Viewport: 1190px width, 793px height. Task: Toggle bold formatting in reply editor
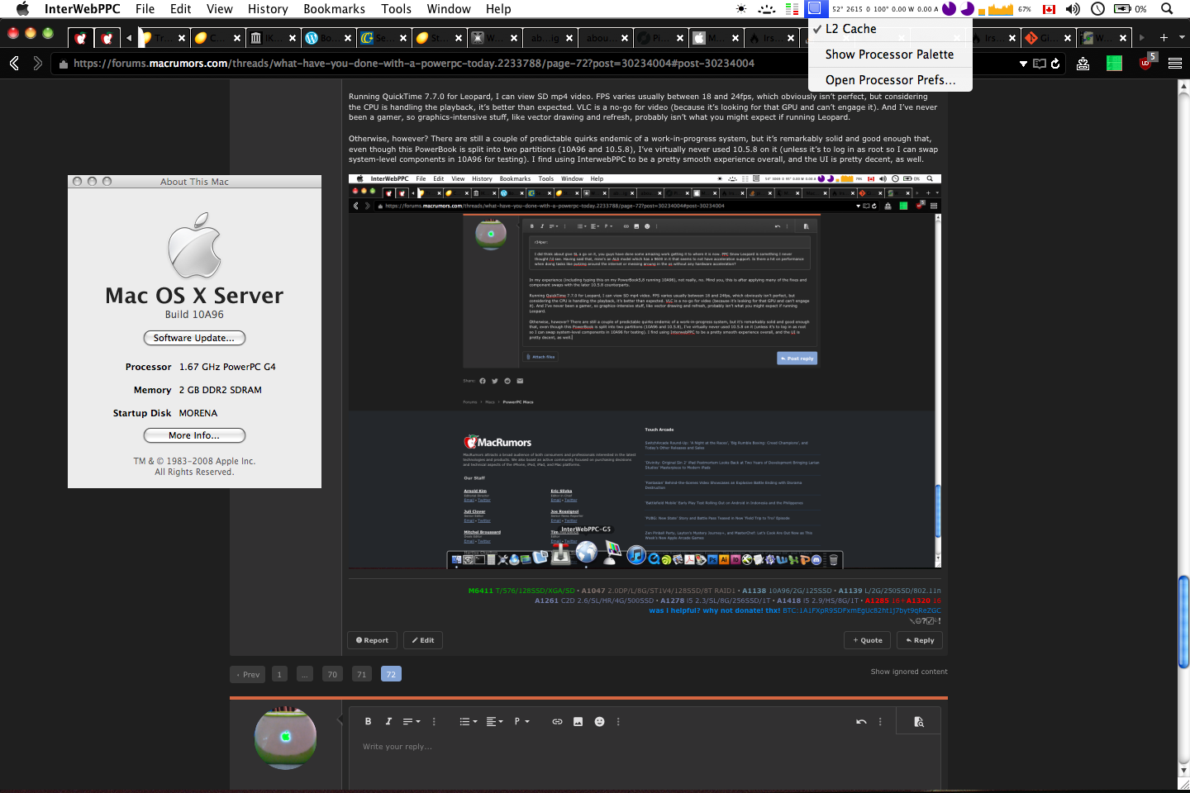pyautogui.click(x=368, y=721)
